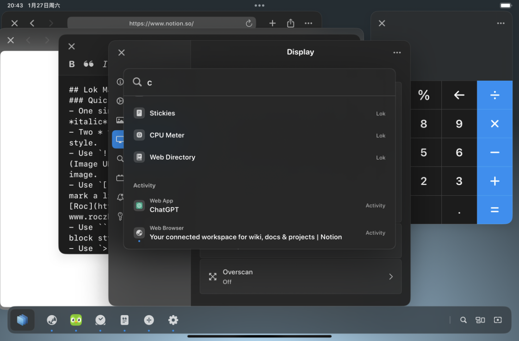519x341 pixels.
Task: Add a new tab in browser window
Action: 272,23
